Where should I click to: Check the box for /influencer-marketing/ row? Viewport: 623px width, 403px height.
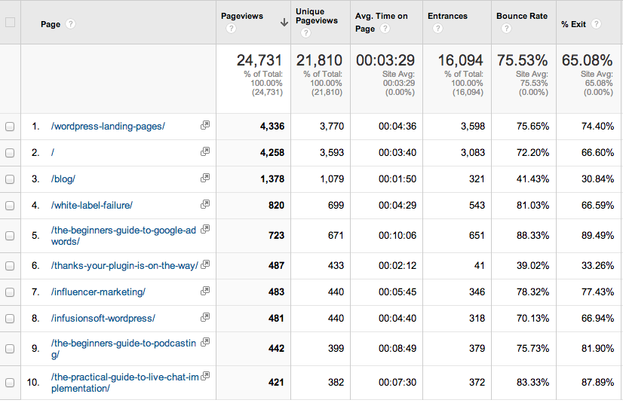(x=10, y=292)
